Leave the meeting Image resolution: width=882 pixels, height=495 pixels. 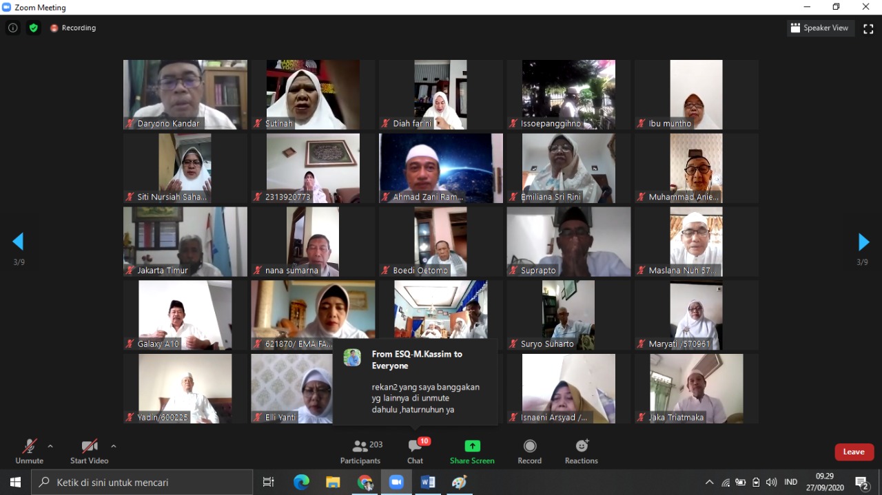[x=854, y=452]
